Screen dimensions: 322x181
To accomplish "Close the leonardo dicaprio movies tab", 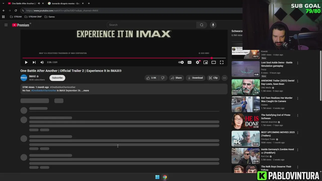I will click(x=83, y=4).
